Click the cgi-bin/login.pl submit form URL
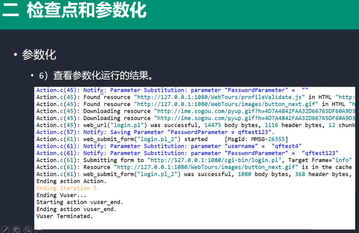Viewport: 359px width, 233px height. point(214,160)
